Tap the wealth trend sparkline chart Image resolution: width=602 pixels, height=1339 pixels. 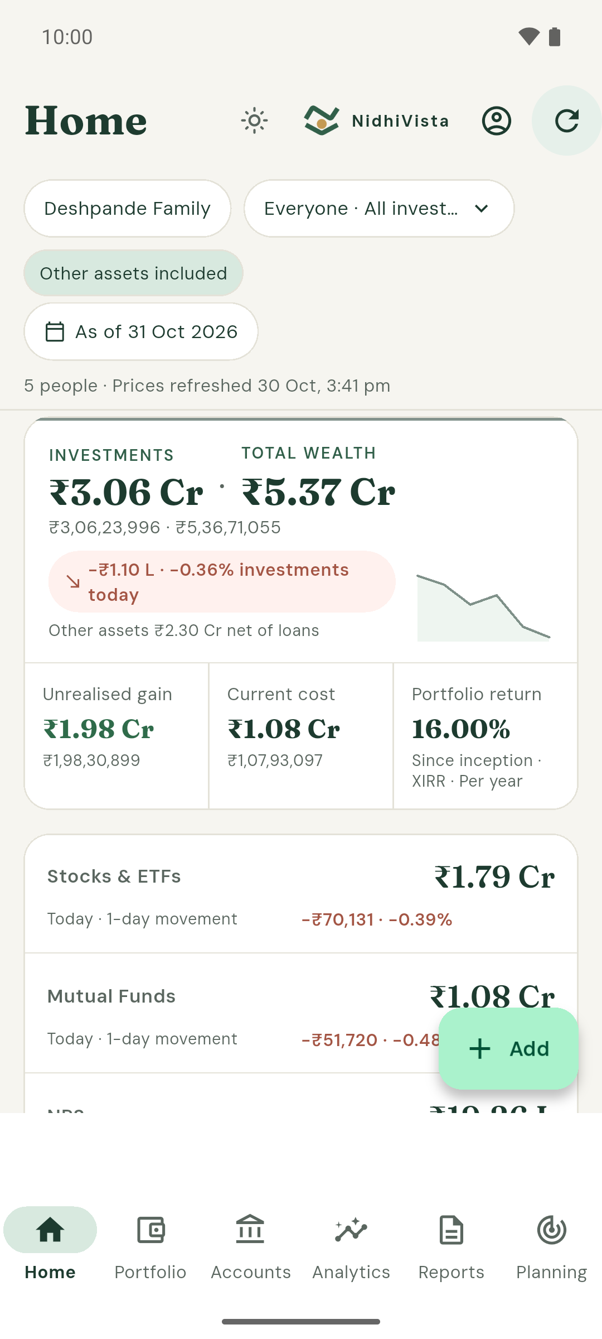pos(484,608)
